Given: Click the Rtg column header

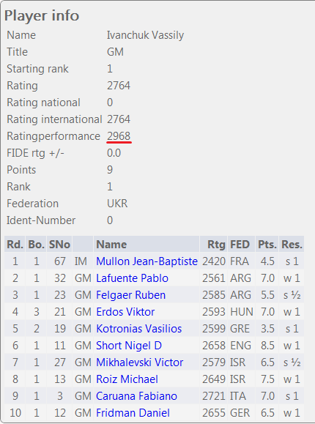Looking at the screenshot, I should [x=216, y=245].
